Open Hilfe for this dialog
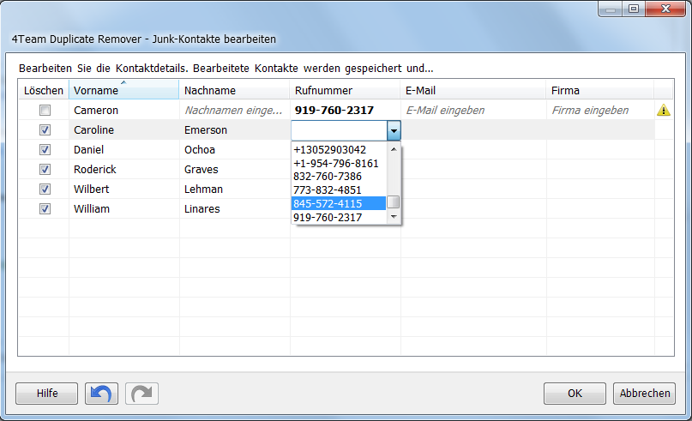The height and width of the screenshot is (421, 692). coord(47,394)
